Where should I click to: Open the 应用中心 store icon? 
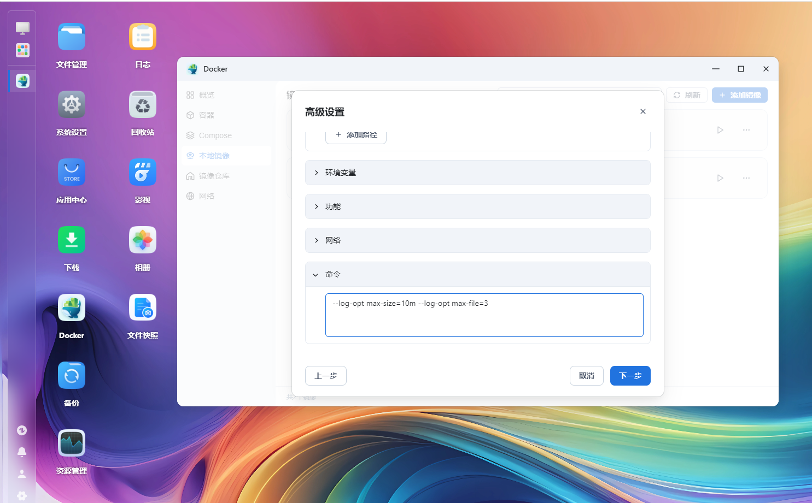click(x=72, y=173)
